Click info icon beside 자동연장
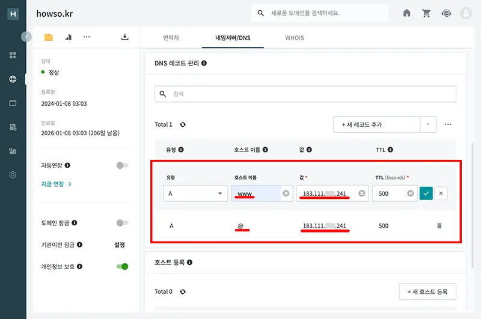 point(67,165)
